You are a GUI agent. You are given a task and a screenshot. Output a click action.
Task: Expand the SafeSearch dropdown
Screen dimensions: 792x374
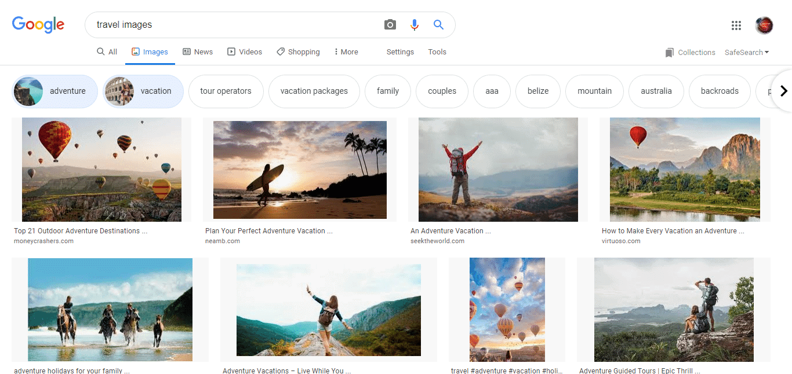[x=747, y=52]
